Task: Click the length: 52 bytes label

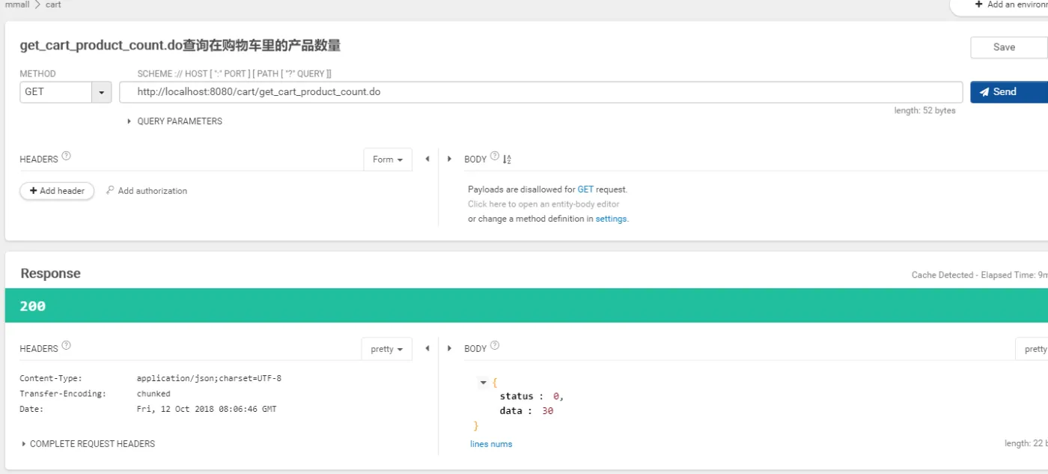Action: (924, 111)
